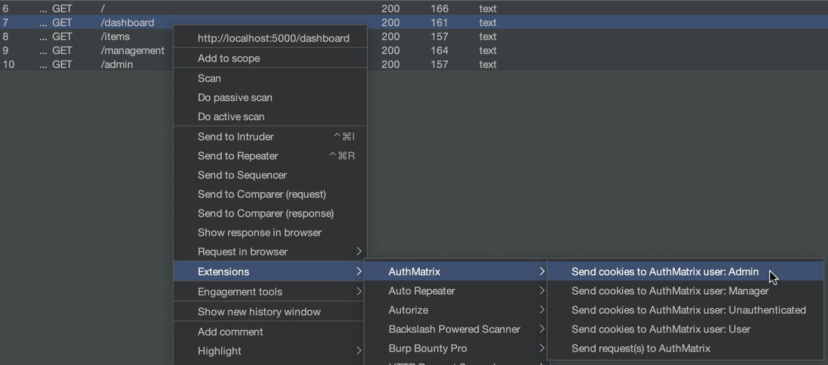Choose Scan from the context menu
This screenshot has height=365, width=828.
click(x=270, y=78)
